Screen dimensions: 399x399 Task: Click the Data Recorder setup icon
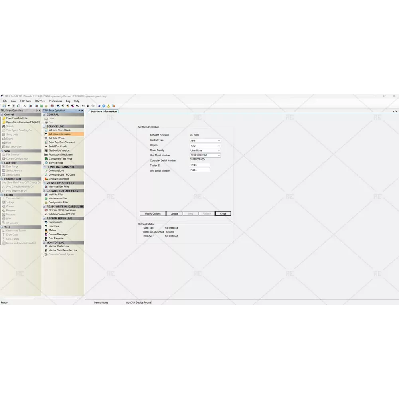pyautogui.click(x=46, y=239)
